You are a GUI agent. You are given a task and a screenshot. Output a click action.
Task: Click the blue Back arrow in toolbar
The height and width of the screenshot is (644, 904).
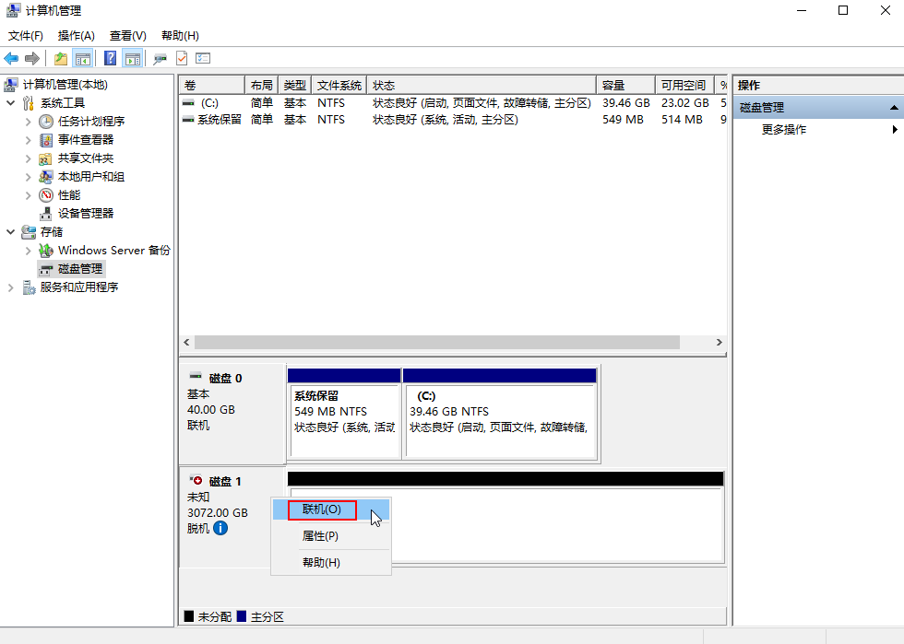[x=11, y=58]
